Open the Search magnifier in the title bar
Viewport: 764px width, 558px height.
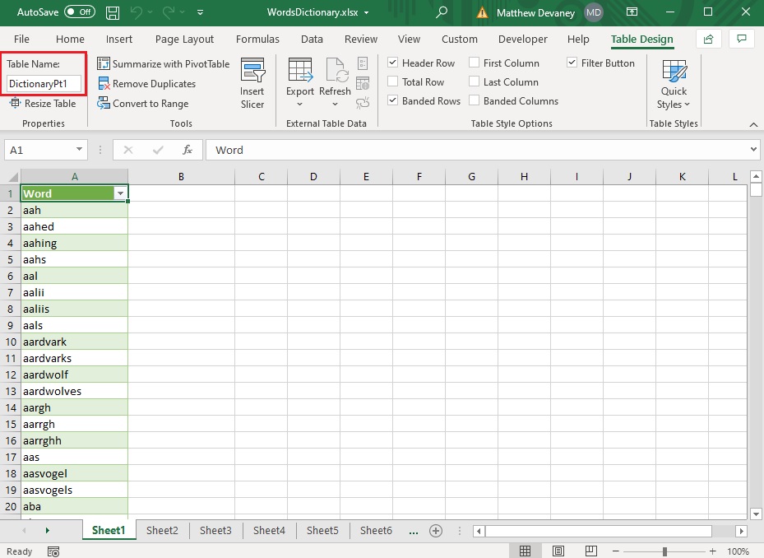pos(442,12)
